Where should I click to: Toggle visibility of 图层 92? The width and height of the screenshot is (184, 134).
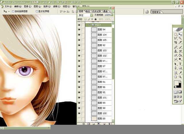coord(79,45)
